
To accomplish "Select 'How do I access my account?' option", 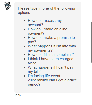I will tap(45, 23).
